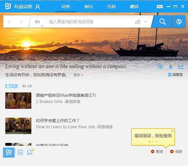Click the magnifier search button

tap(162, 22)
